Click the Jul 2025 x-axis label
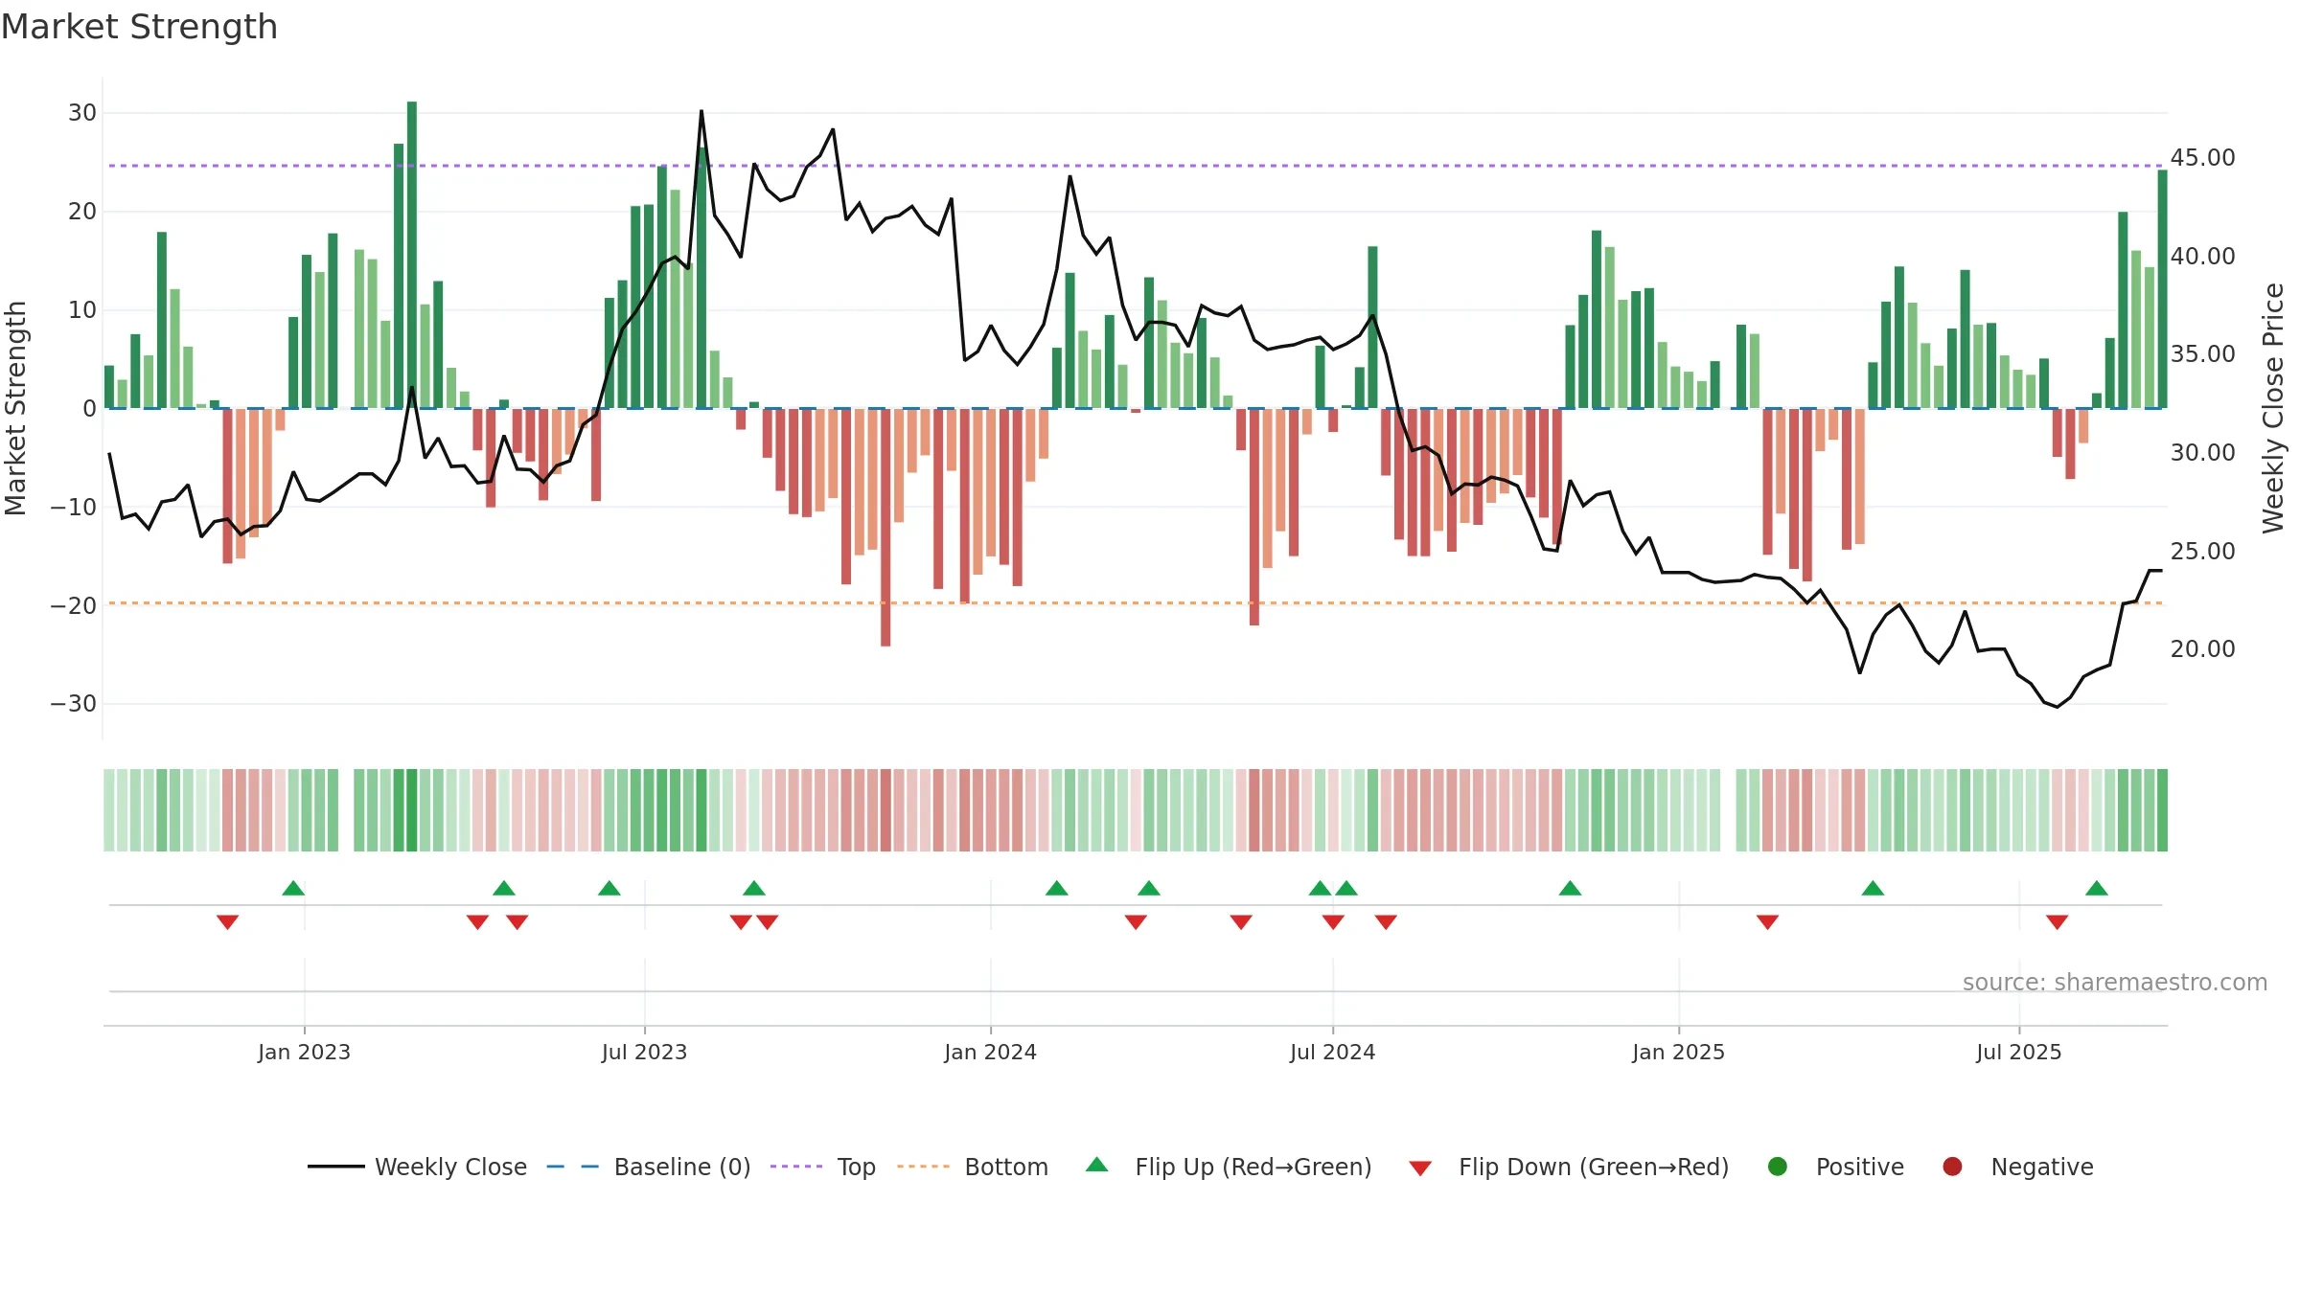This screenshot has height=1293, width=2300. click(x=2018, y=1052)
